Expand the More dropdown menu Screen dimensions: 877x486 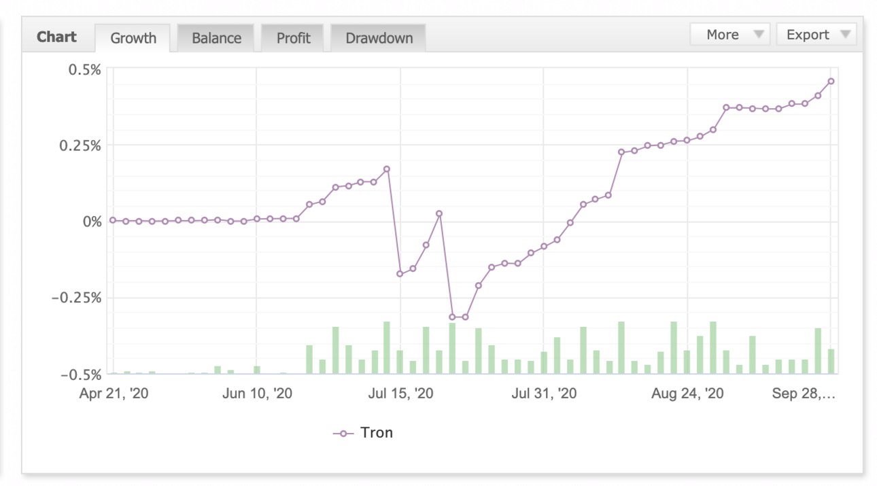pos(729,35)
